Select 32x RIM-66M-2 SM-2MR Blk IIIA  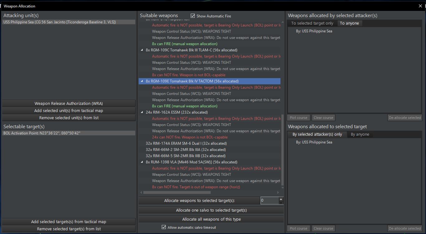tap(185, 150)
